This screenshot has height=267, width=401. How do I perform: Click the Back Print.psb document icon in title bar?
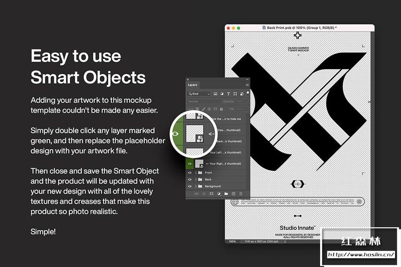click(x=264, y=28)
